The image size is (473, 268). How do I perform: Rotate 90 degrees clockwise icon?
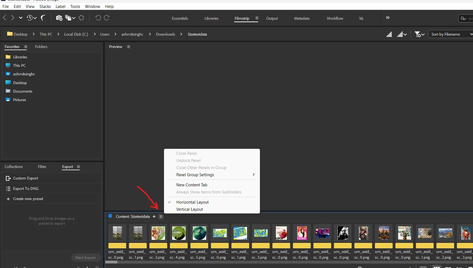107,18
